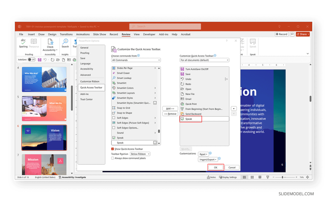Open the Toolbar Position dropdown
The width and height of the screenshot is (327, 202).
point(140,154)
